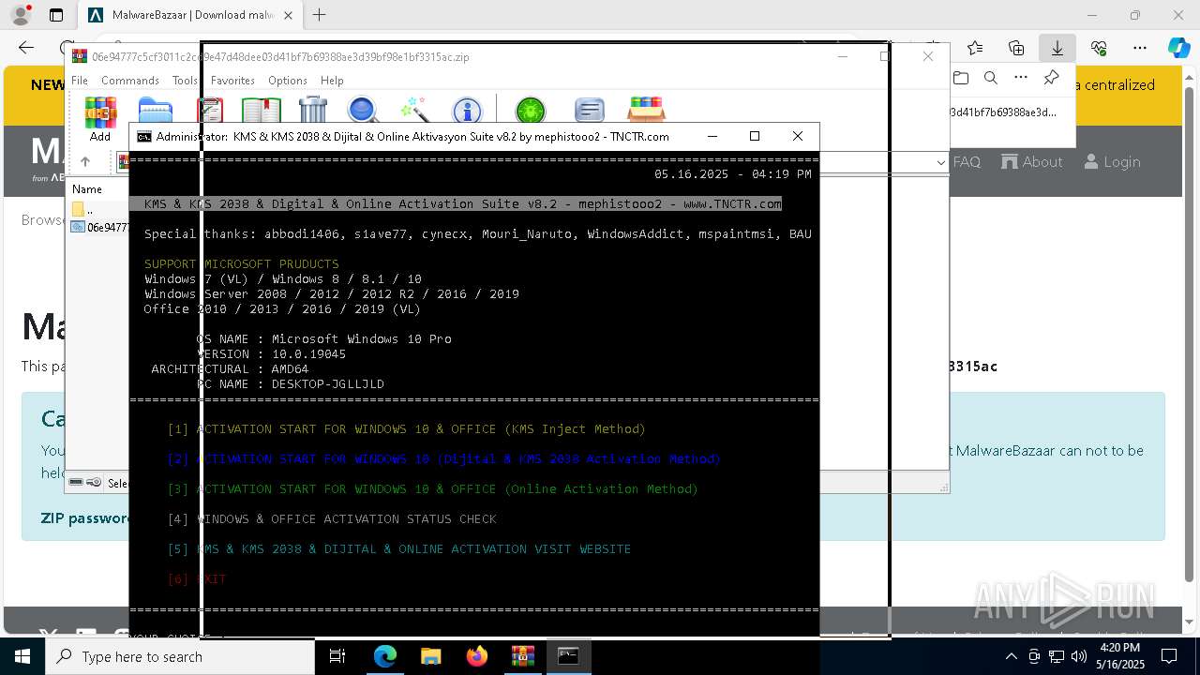Open Windows Start menu
Viewport: 1200px width, 675px height.
point(22,656)
